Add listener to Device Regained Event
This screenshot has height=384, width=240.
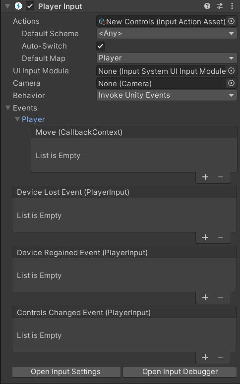click(x=205, y=297)
